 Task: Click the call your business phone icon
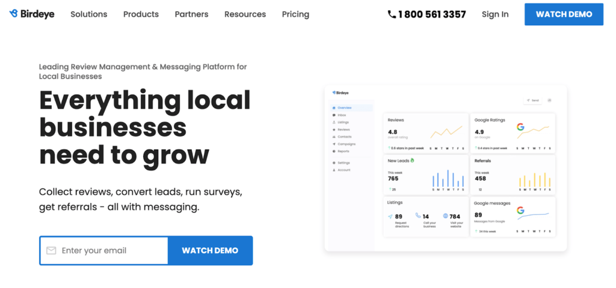pyautogui.click(x=418, y=216)
